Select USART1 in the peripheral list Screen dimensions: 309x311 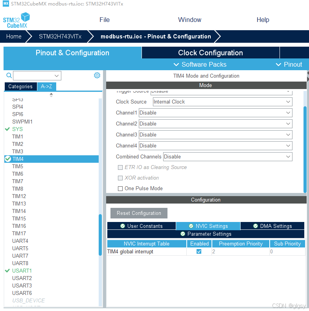(x=22, y=271)
